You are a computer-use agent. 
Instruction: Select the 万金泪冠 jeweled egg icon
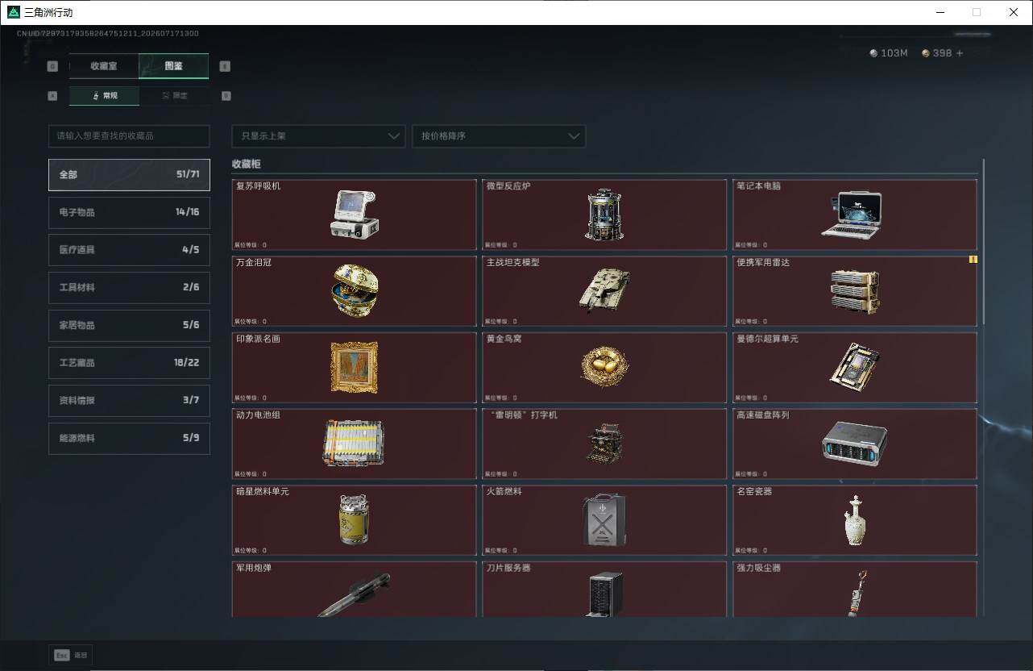355,290
